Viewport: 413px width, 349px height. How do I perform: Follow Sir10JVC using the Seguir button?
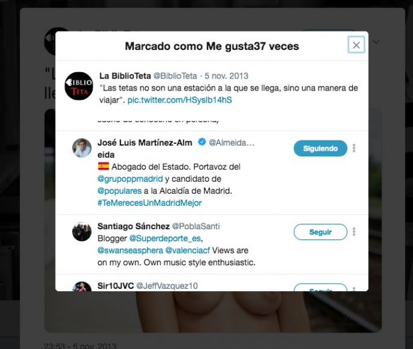tap(320, 288)
